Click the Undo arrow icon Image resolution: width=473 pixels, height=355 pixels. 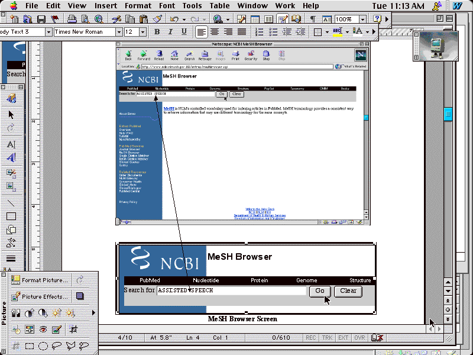(174, 20)
